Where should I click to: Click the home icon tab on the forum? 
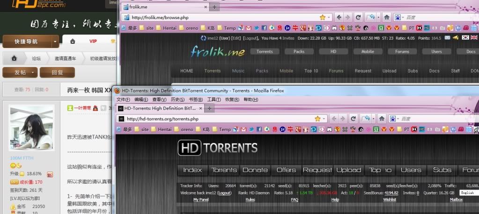pos(73,41)
